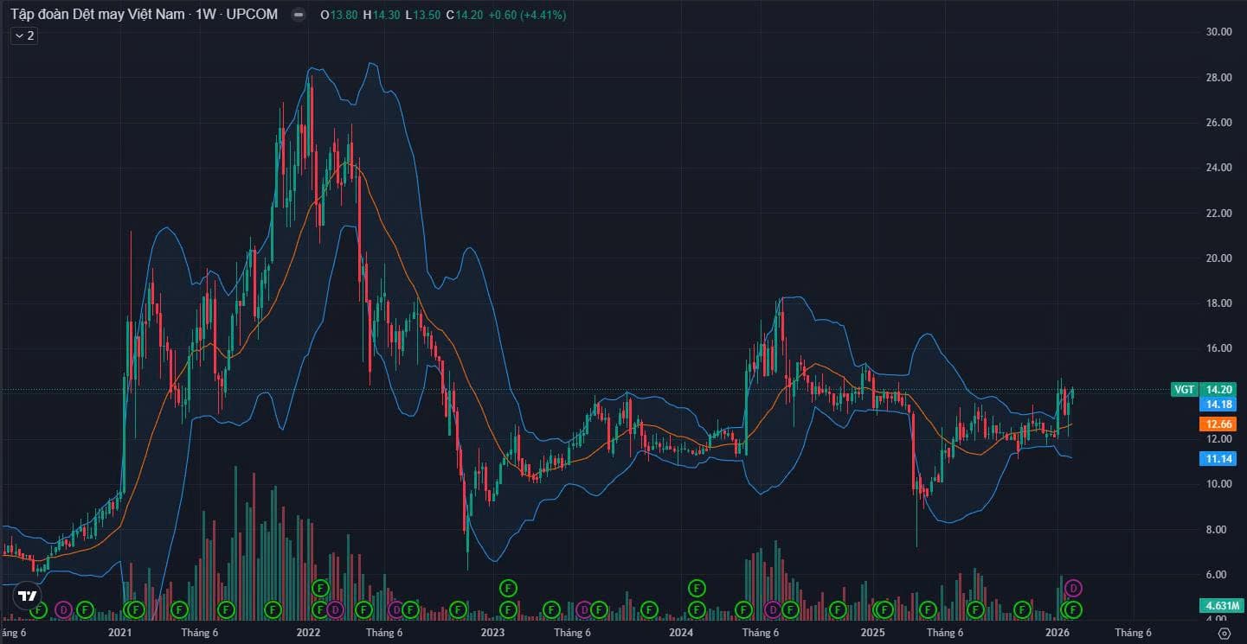Screen dimensions: 1247x644
Task: Click the Tháng 6 label between 2025 and 2026
Action: (x=945, y=633)
